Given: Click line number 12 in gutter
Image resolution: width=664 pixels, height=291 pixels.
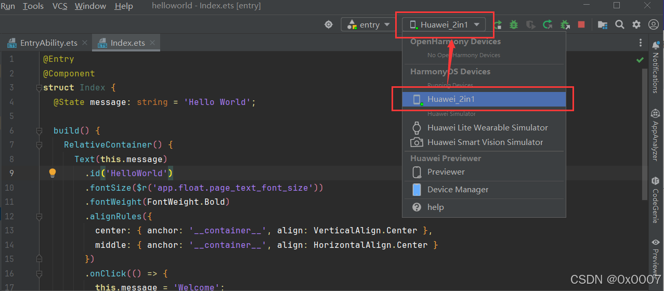Looking at the screenshot, I should coord(9,216).
